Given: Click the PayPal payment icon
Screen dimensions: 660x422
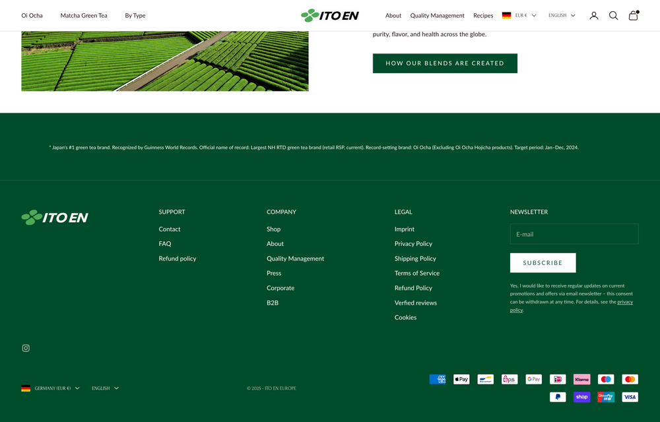Looking at the screenshot, I should (x=558, y=396).
